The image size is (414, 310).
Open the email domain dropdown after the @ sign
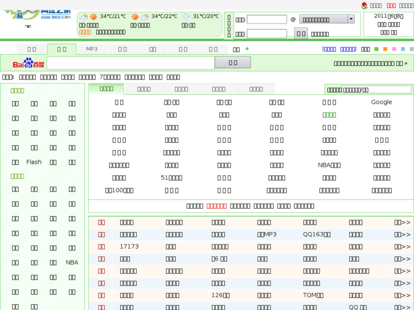[x=327, y=19]
